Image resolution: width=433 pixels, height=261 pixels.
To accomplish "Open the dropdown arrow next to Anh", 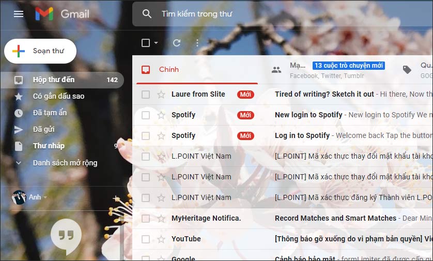I will (x=45, y=197).
